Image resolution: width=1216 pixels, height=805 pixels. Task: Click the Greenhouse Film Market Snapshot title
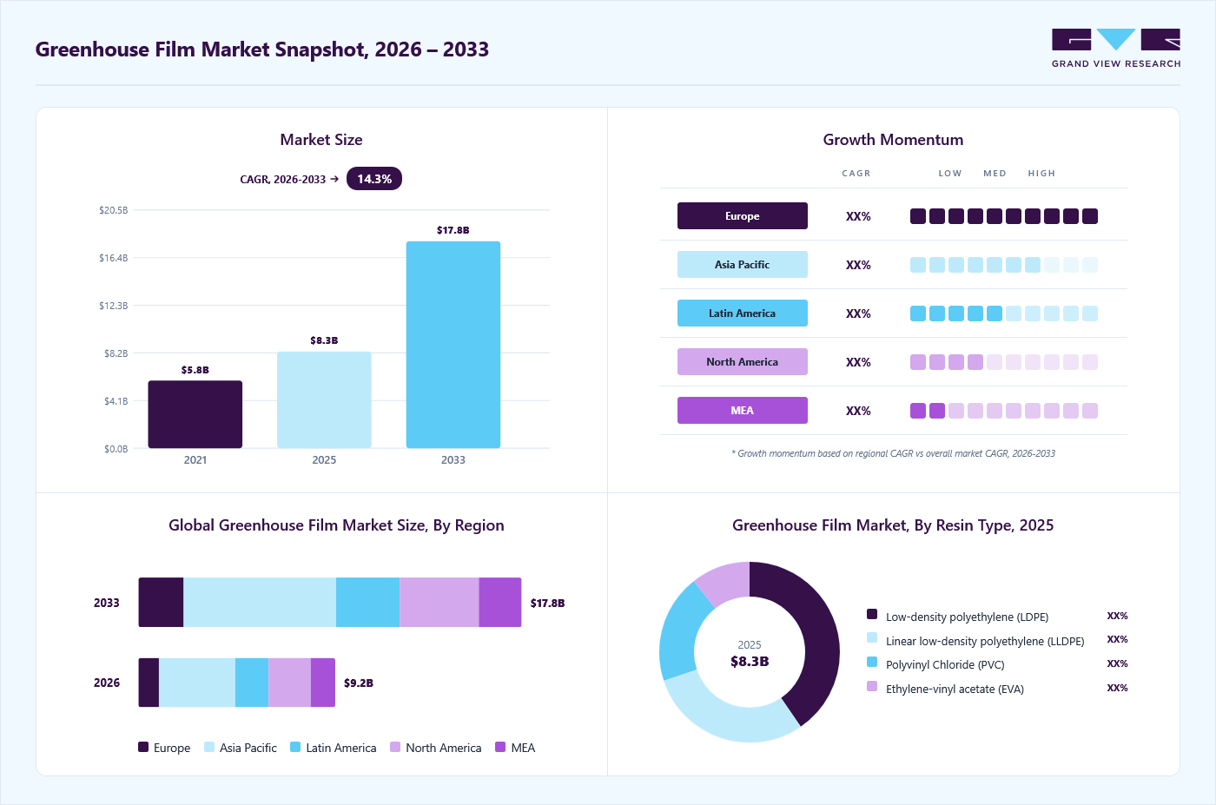(x=262, y=49)
